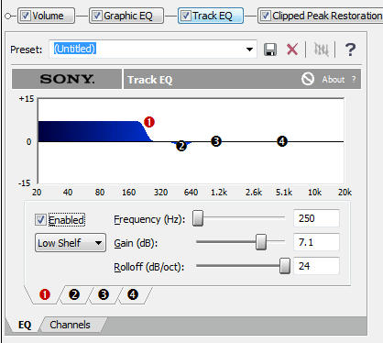Save the preset with floppy disk icon
This screenshot has width=383, height=343.
pyautogui.click(x=270, y=50)
